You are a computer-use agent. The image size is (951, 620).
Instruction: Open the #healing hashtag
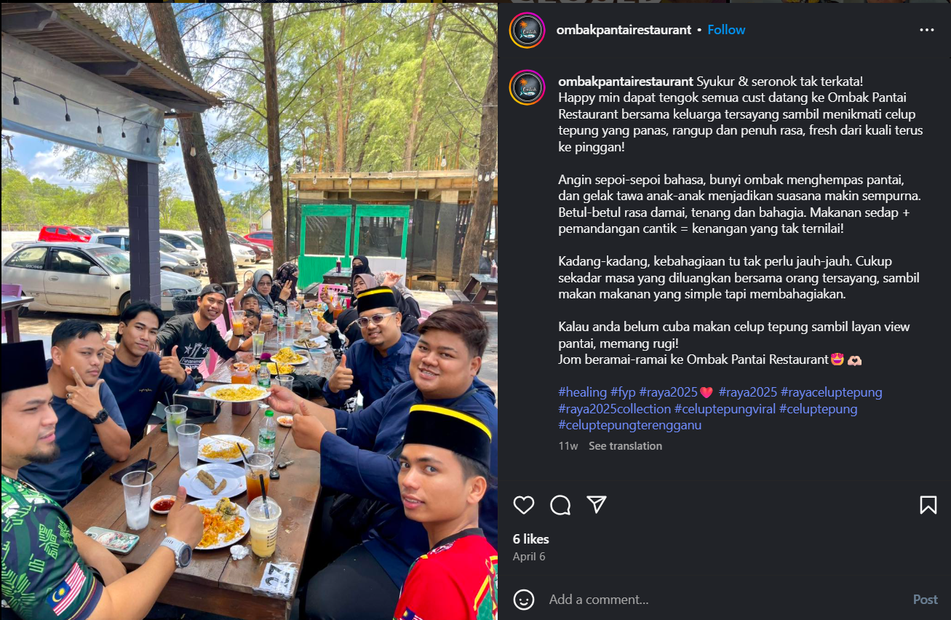click(583, 392)
